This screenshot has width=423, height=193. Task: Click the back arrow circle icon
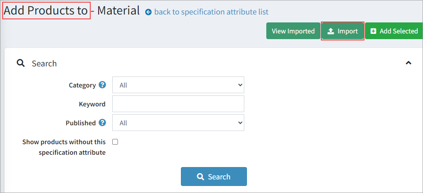click(x=148, y=12)
